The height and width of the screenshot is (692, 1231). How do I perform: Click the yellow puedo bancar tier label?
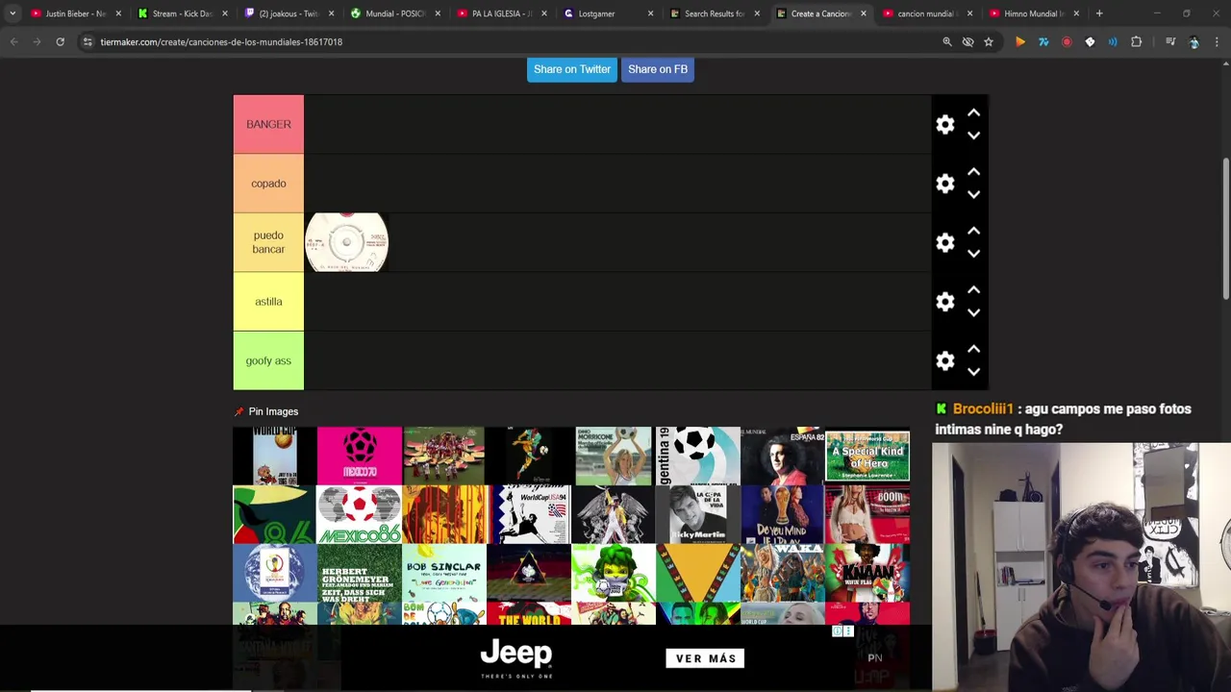point(268,242)
